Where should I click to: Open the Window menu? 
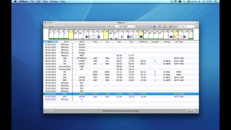coord(54,2)
